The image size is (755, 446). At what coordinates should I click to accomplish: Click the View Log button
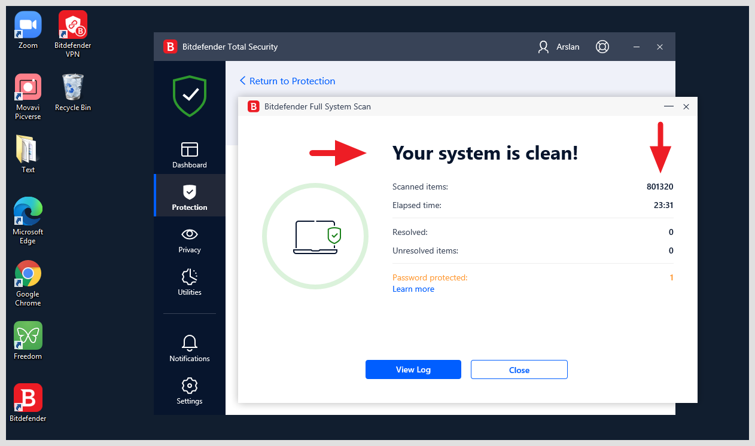click(x=413, y=369)
